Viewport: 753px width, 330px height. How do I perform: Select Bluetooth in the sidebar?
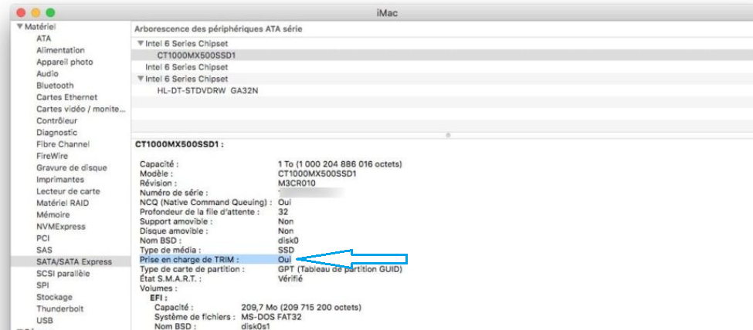pos(56,86)
